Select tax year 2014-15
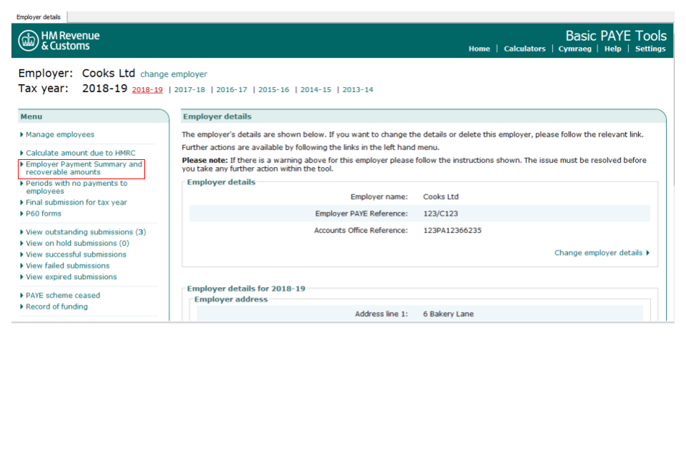 (315, 90)
